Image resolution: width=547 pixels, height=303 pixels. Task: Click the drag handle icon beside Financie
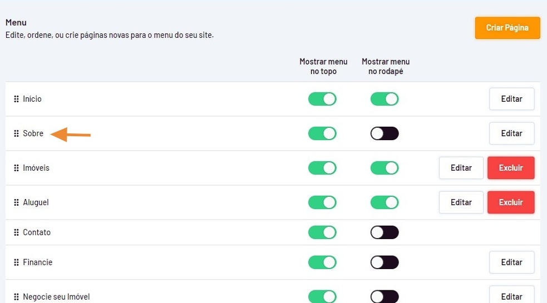click(16, 262)
